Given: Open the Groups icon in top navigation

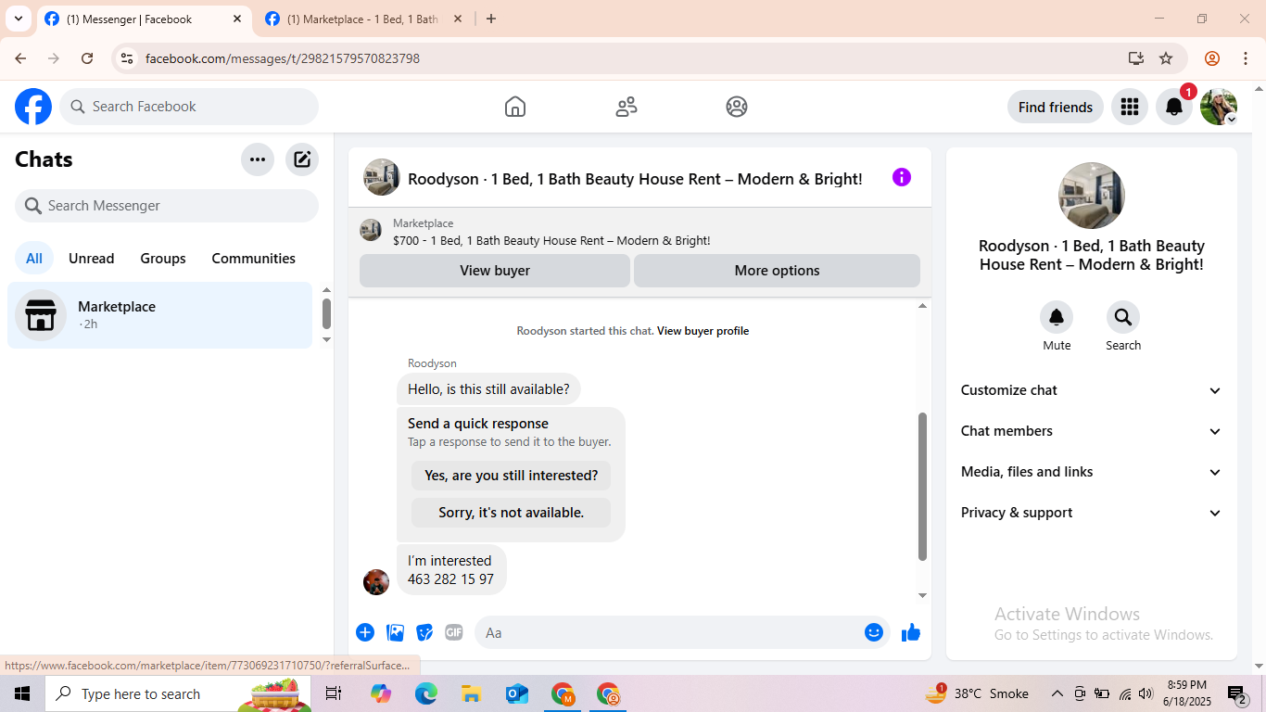Looking at the screenshot, I should tap(737, 107).
